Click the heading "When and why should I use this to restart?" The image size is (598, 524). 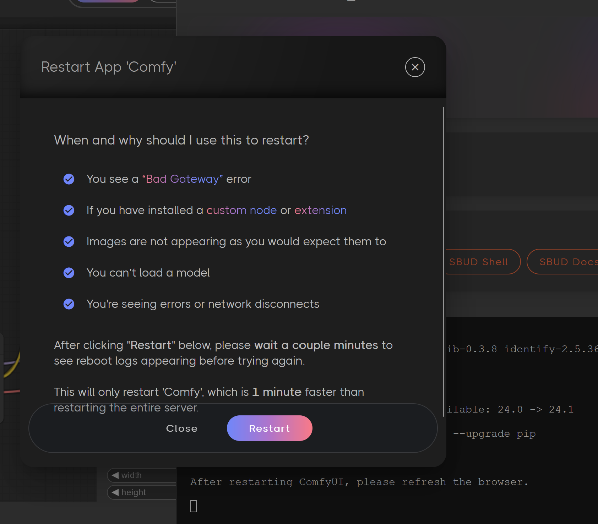181,140
